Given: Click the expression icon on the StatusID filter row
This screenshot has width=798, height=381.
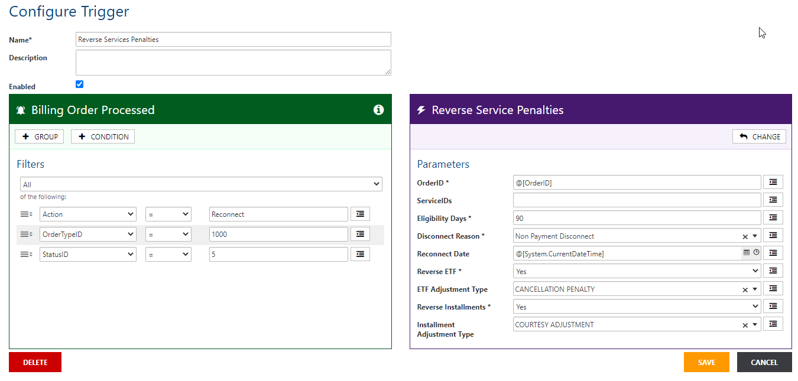Looking at the screenshot, I should pyautogui.click(x=360, y=254).
